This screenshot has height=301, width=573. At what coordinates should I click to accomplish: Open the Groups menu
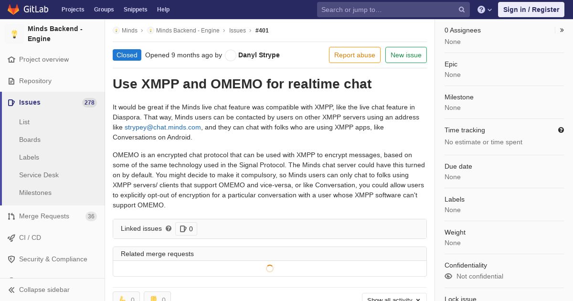coord(104,10)
